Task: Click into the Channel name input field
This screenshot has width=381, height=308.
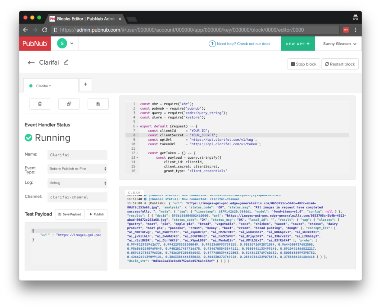Action: [x=77, y=197]
